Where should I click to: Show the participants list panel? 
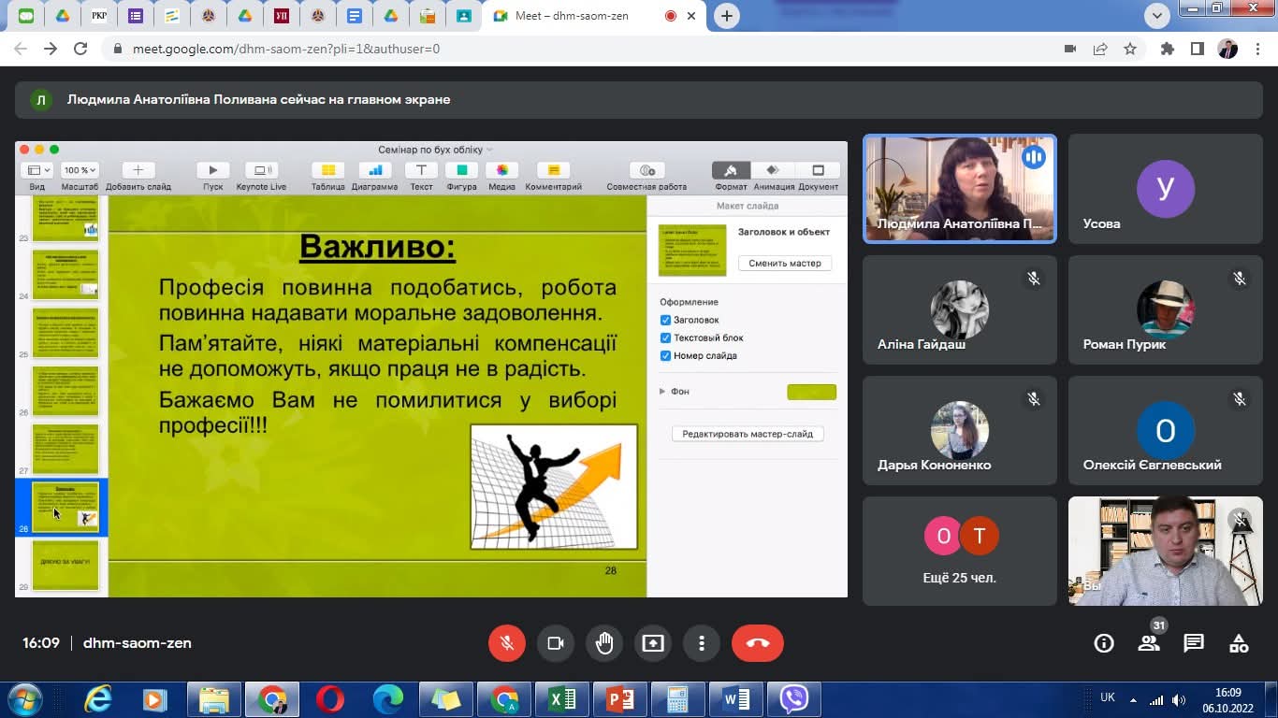click(x=1149, y=643)
